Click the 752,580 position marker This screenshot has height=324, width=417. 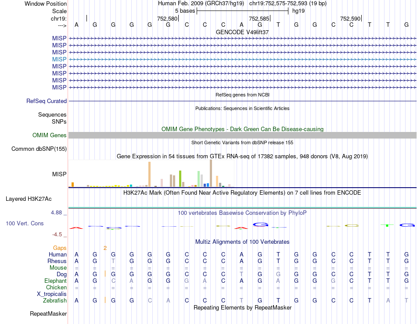click(x=167, y=18)
